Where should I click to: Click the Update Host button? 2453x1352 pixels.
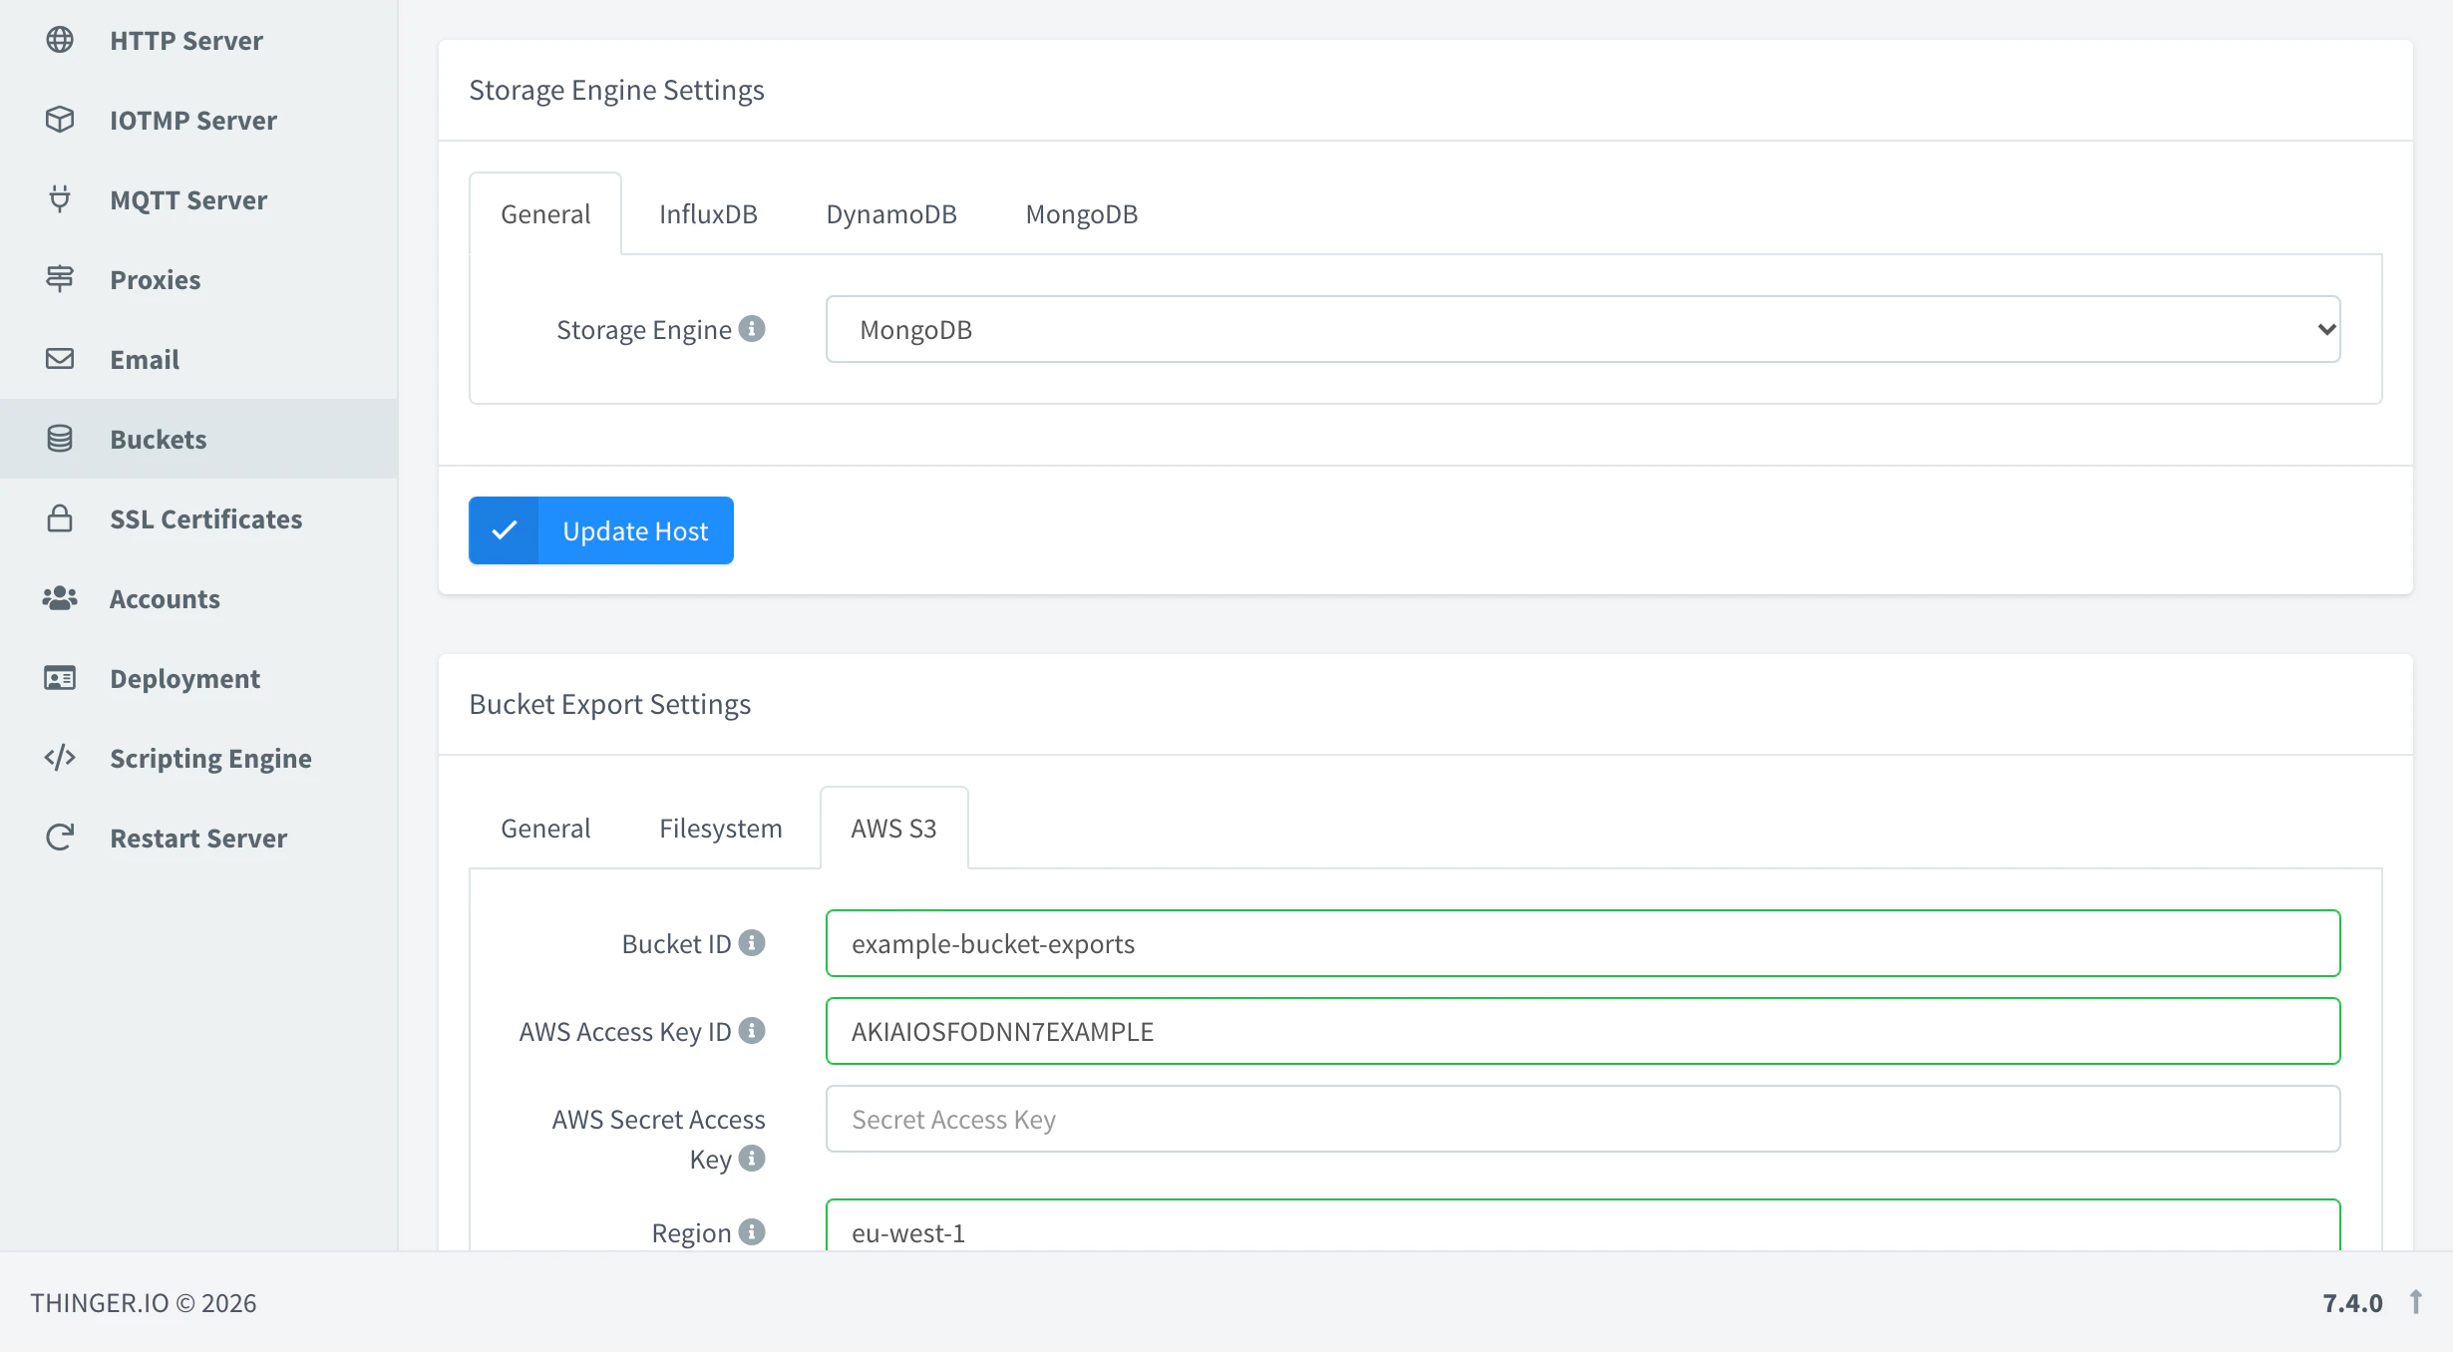tap(601, 530)
